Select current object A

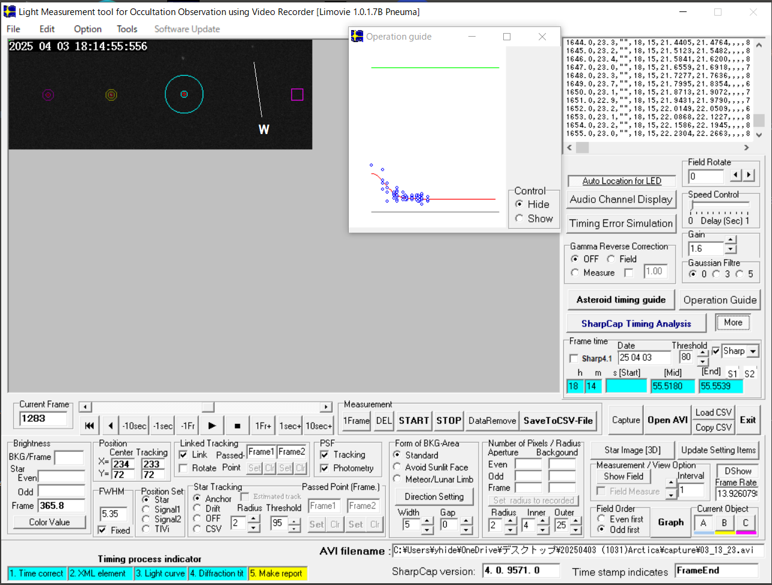coord(703,522)
